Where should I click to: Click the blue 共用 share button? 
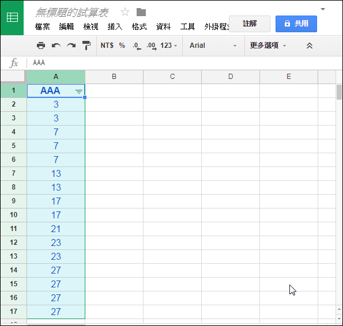pos(296,24)
